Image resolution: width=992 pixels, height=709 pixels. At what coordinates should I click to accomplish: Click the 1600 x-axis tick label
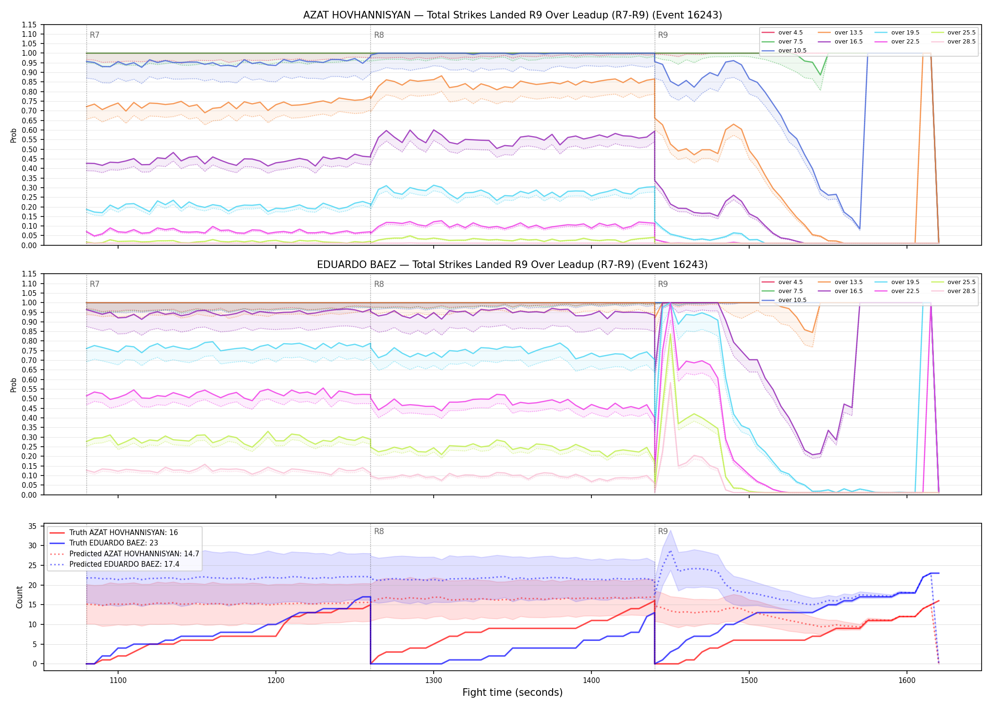point(907,681)
